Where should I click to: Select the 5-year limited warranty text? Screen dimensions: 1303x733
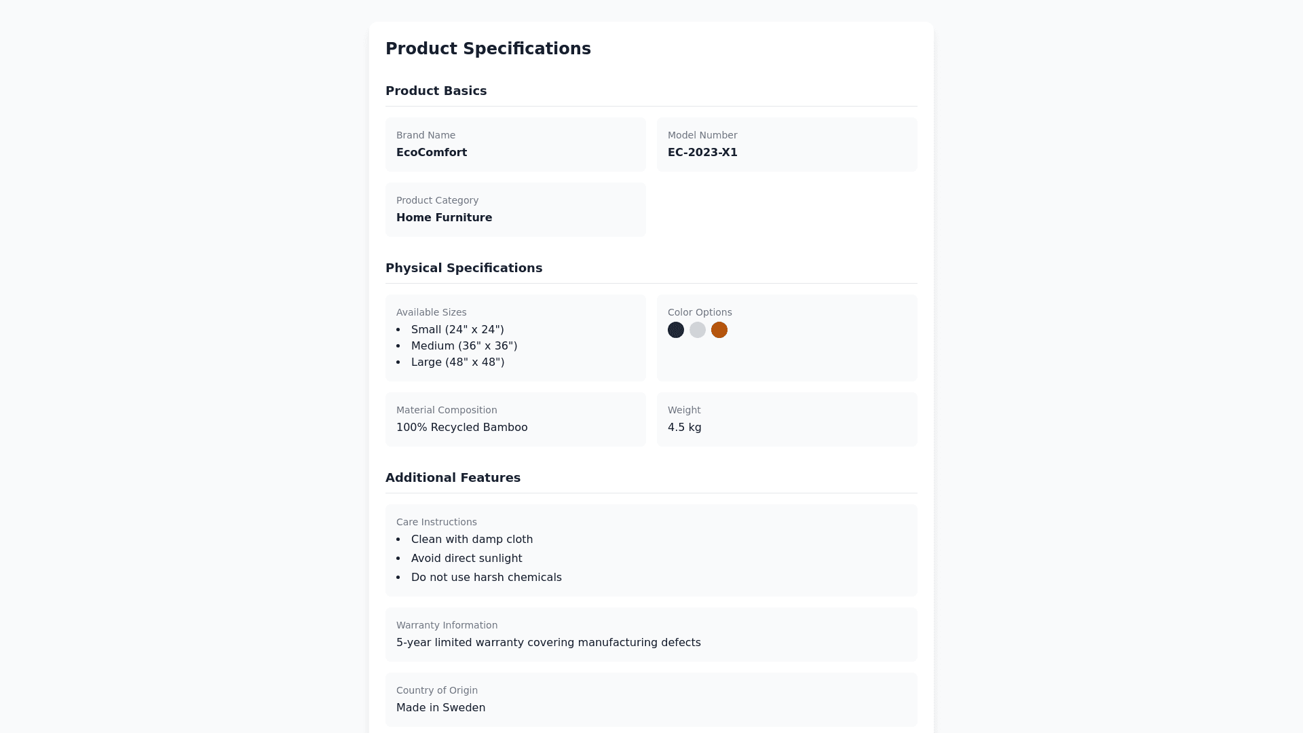pos(548,643)
